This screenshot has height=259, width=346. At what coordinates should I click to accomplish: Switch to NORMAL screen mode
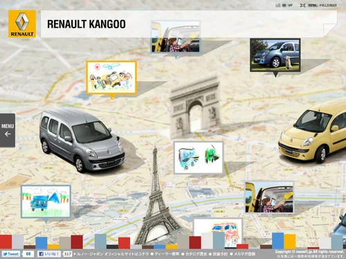click(312, 6)
